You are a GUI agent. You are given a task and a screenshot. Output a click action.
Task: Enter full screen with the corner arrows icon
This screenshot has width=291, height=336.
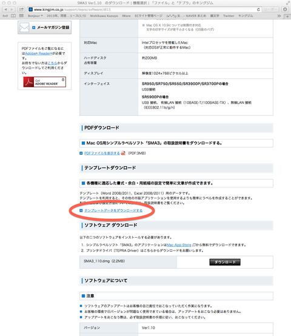tap(287, 3)
